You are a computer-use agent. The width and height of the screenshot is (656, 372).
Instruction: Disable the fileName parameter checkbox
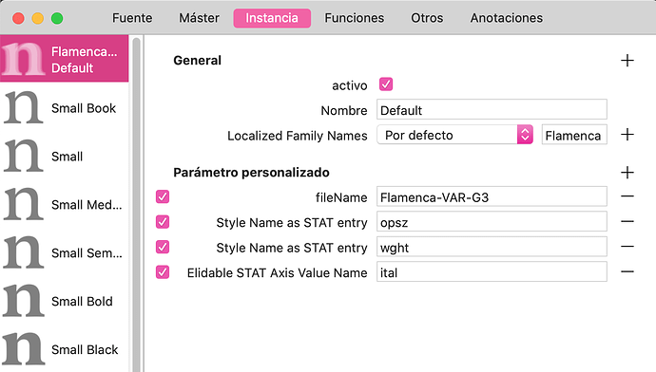pyautogui.click(x=163, y=196)
